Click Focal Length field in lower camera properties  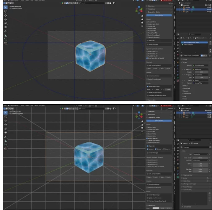pos(200,158)
